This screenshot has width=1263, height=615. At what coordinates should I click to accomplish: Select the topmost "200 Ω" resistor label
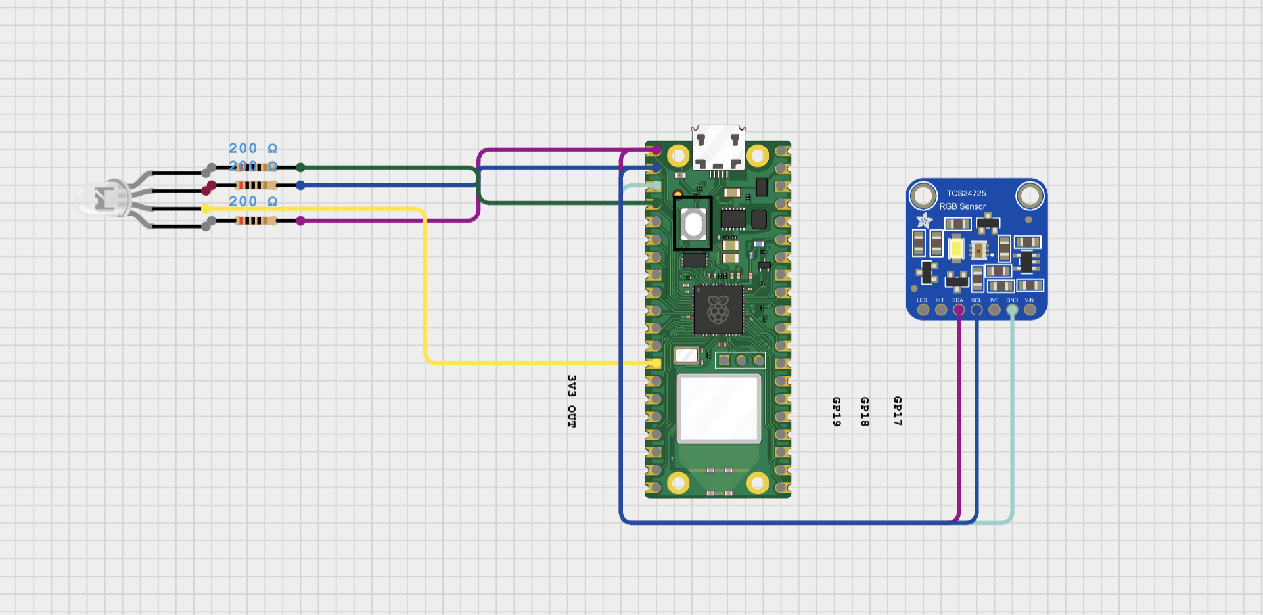click(253, 148)
